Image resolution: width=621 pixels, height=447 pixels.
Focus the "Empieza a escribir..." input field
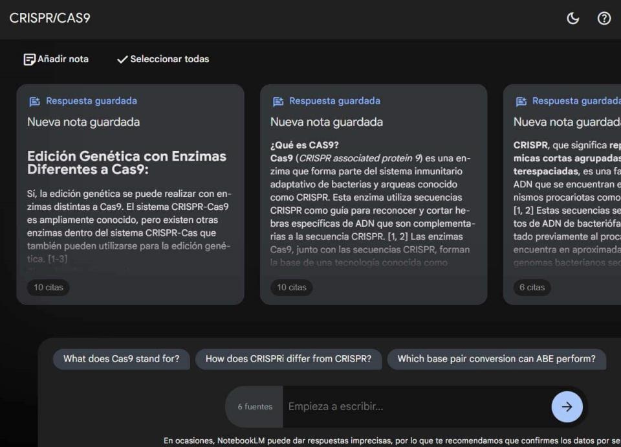click(416, 407)
